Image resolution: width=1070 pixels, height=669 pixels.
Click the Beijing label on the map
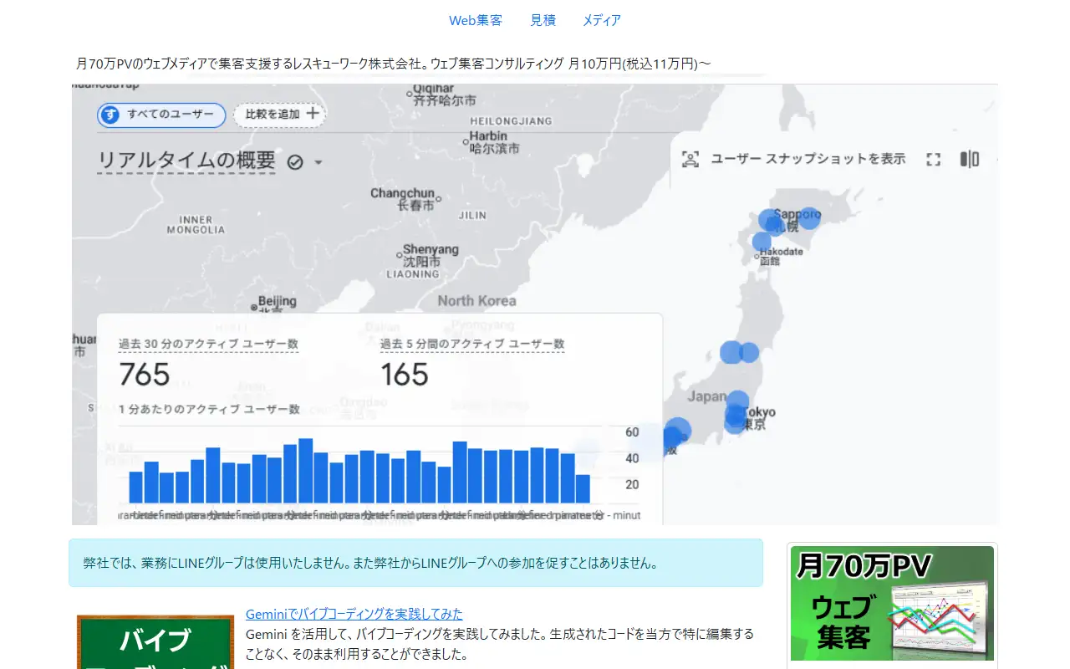[278, 301]
